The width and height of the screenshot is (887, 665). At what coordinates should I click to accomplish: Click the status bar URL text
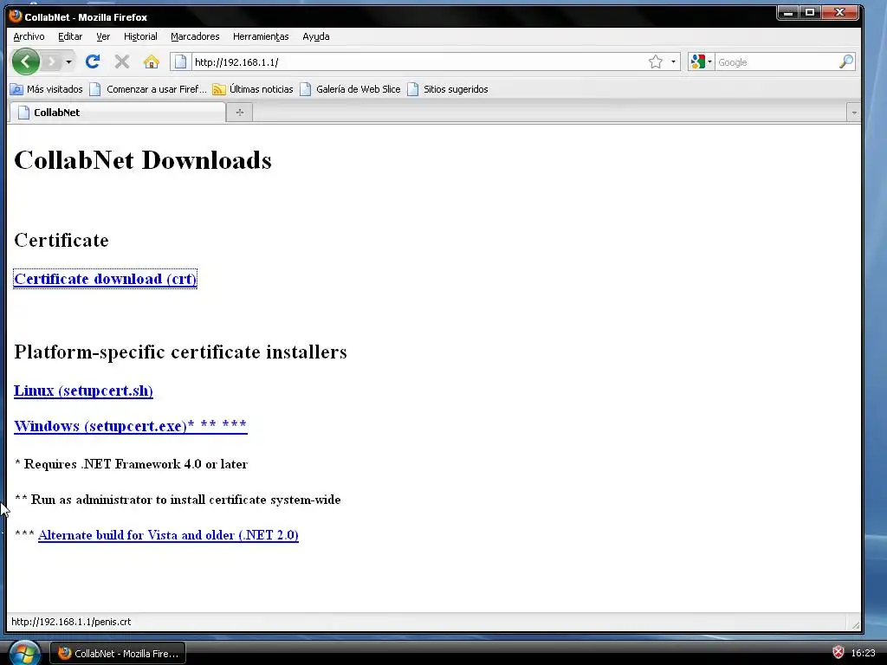[x=71, y=622]
